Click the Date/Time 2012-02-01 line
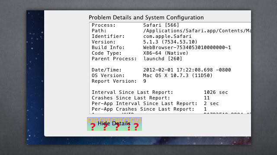277x155 pixels. 161,70
